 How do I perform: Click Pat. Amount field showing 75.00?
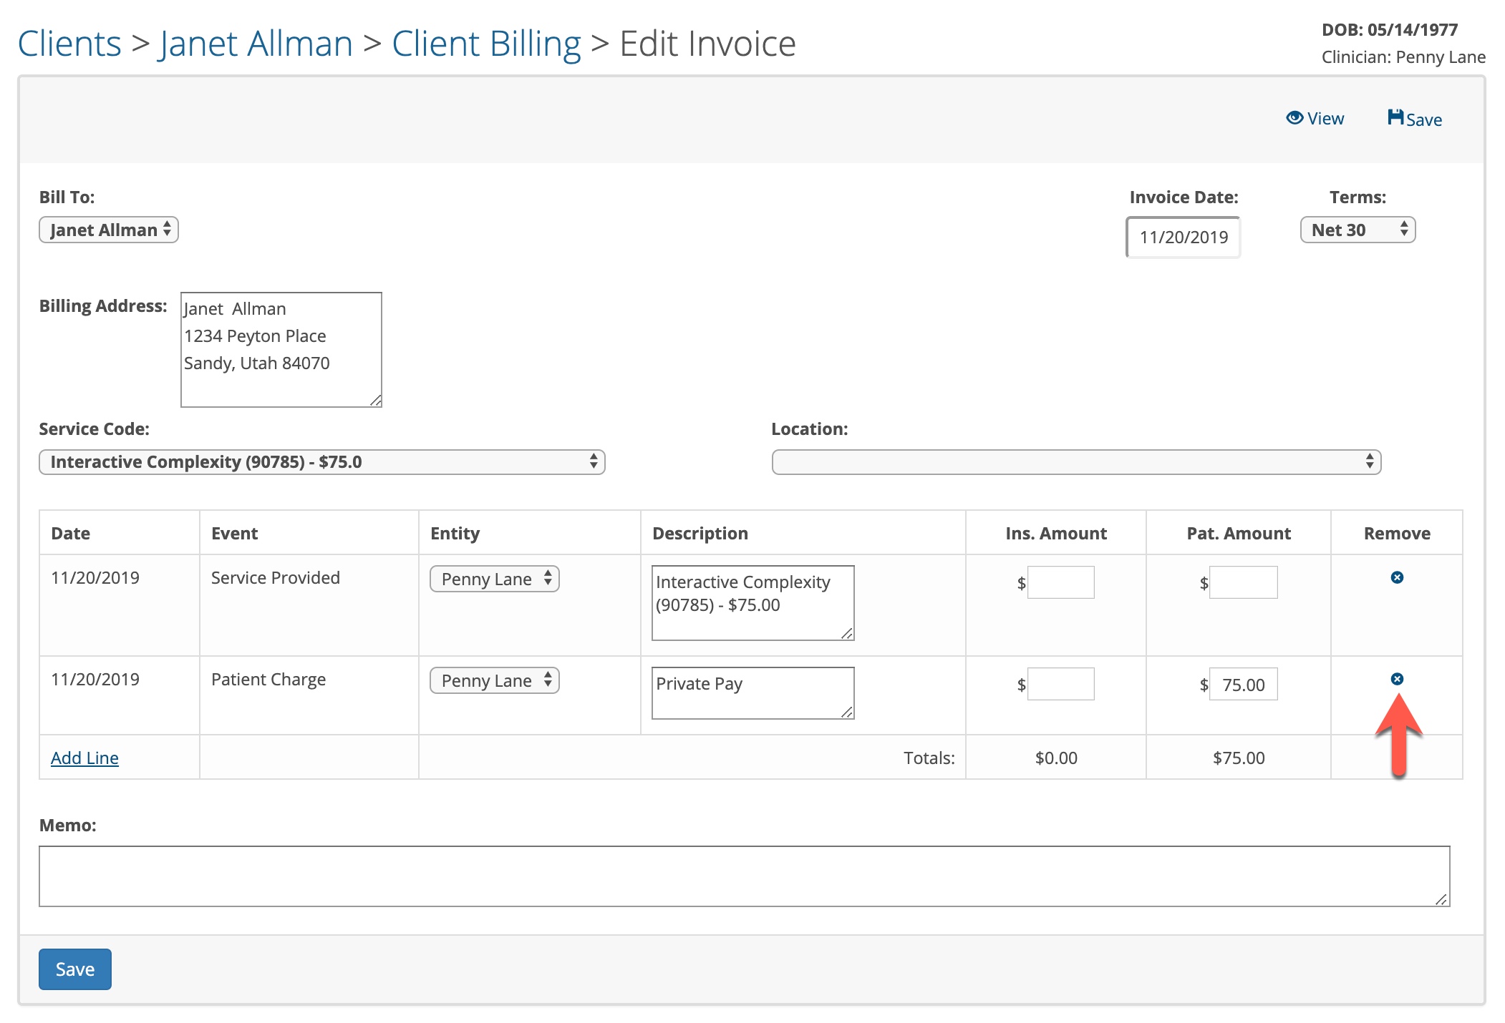click(1243, 685)
